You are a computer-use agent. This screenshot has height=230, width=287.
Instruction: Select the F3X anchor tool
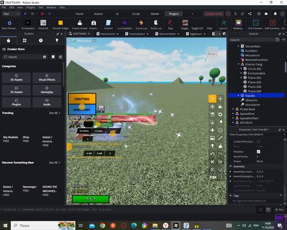[x=212, y=122]
